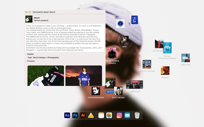The width and height of the screenshot is (204, 127).
Task: Open the blue jersey sunset preview image
Action: tap(84, 76)
